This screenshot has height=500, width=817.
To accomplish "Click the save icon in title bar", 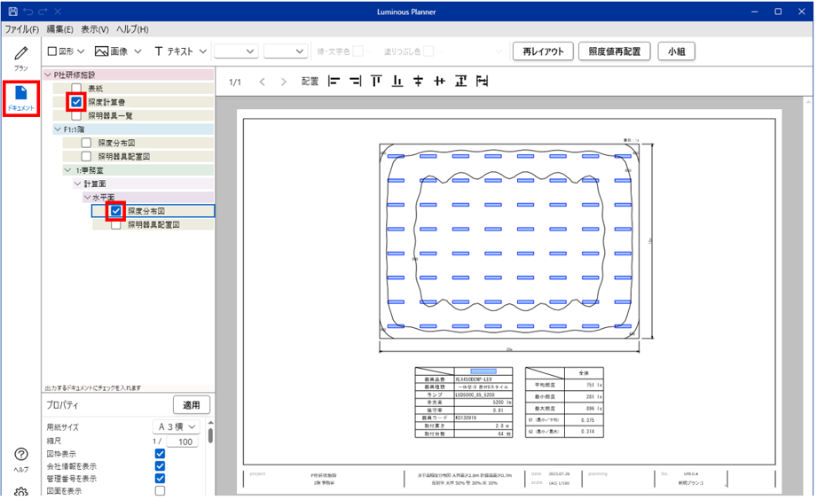I will (x=12, y=12).
